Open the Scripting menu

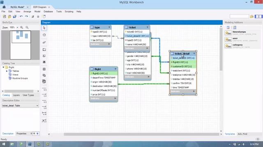tap(69, 11)
